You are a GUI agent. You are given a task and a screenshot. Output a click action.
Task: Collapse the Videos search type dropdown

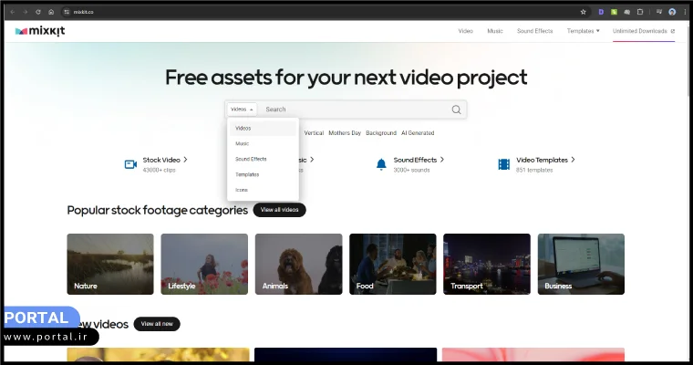[242, 109]
